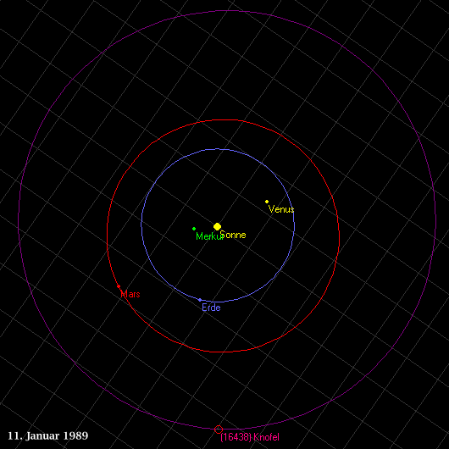Image resolution: width=449 pixels, height=449 pixels.
Task: Click the '(16438) Knofel' label
Action: pyautogui.click(x=250, y=437)
